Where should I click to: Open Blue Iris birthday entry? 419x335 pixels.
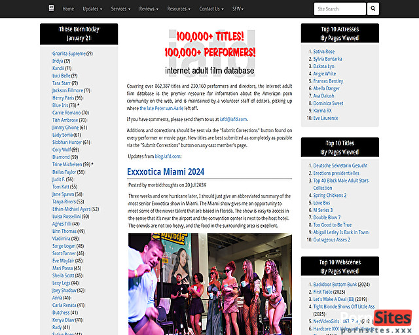click(60, 105)
